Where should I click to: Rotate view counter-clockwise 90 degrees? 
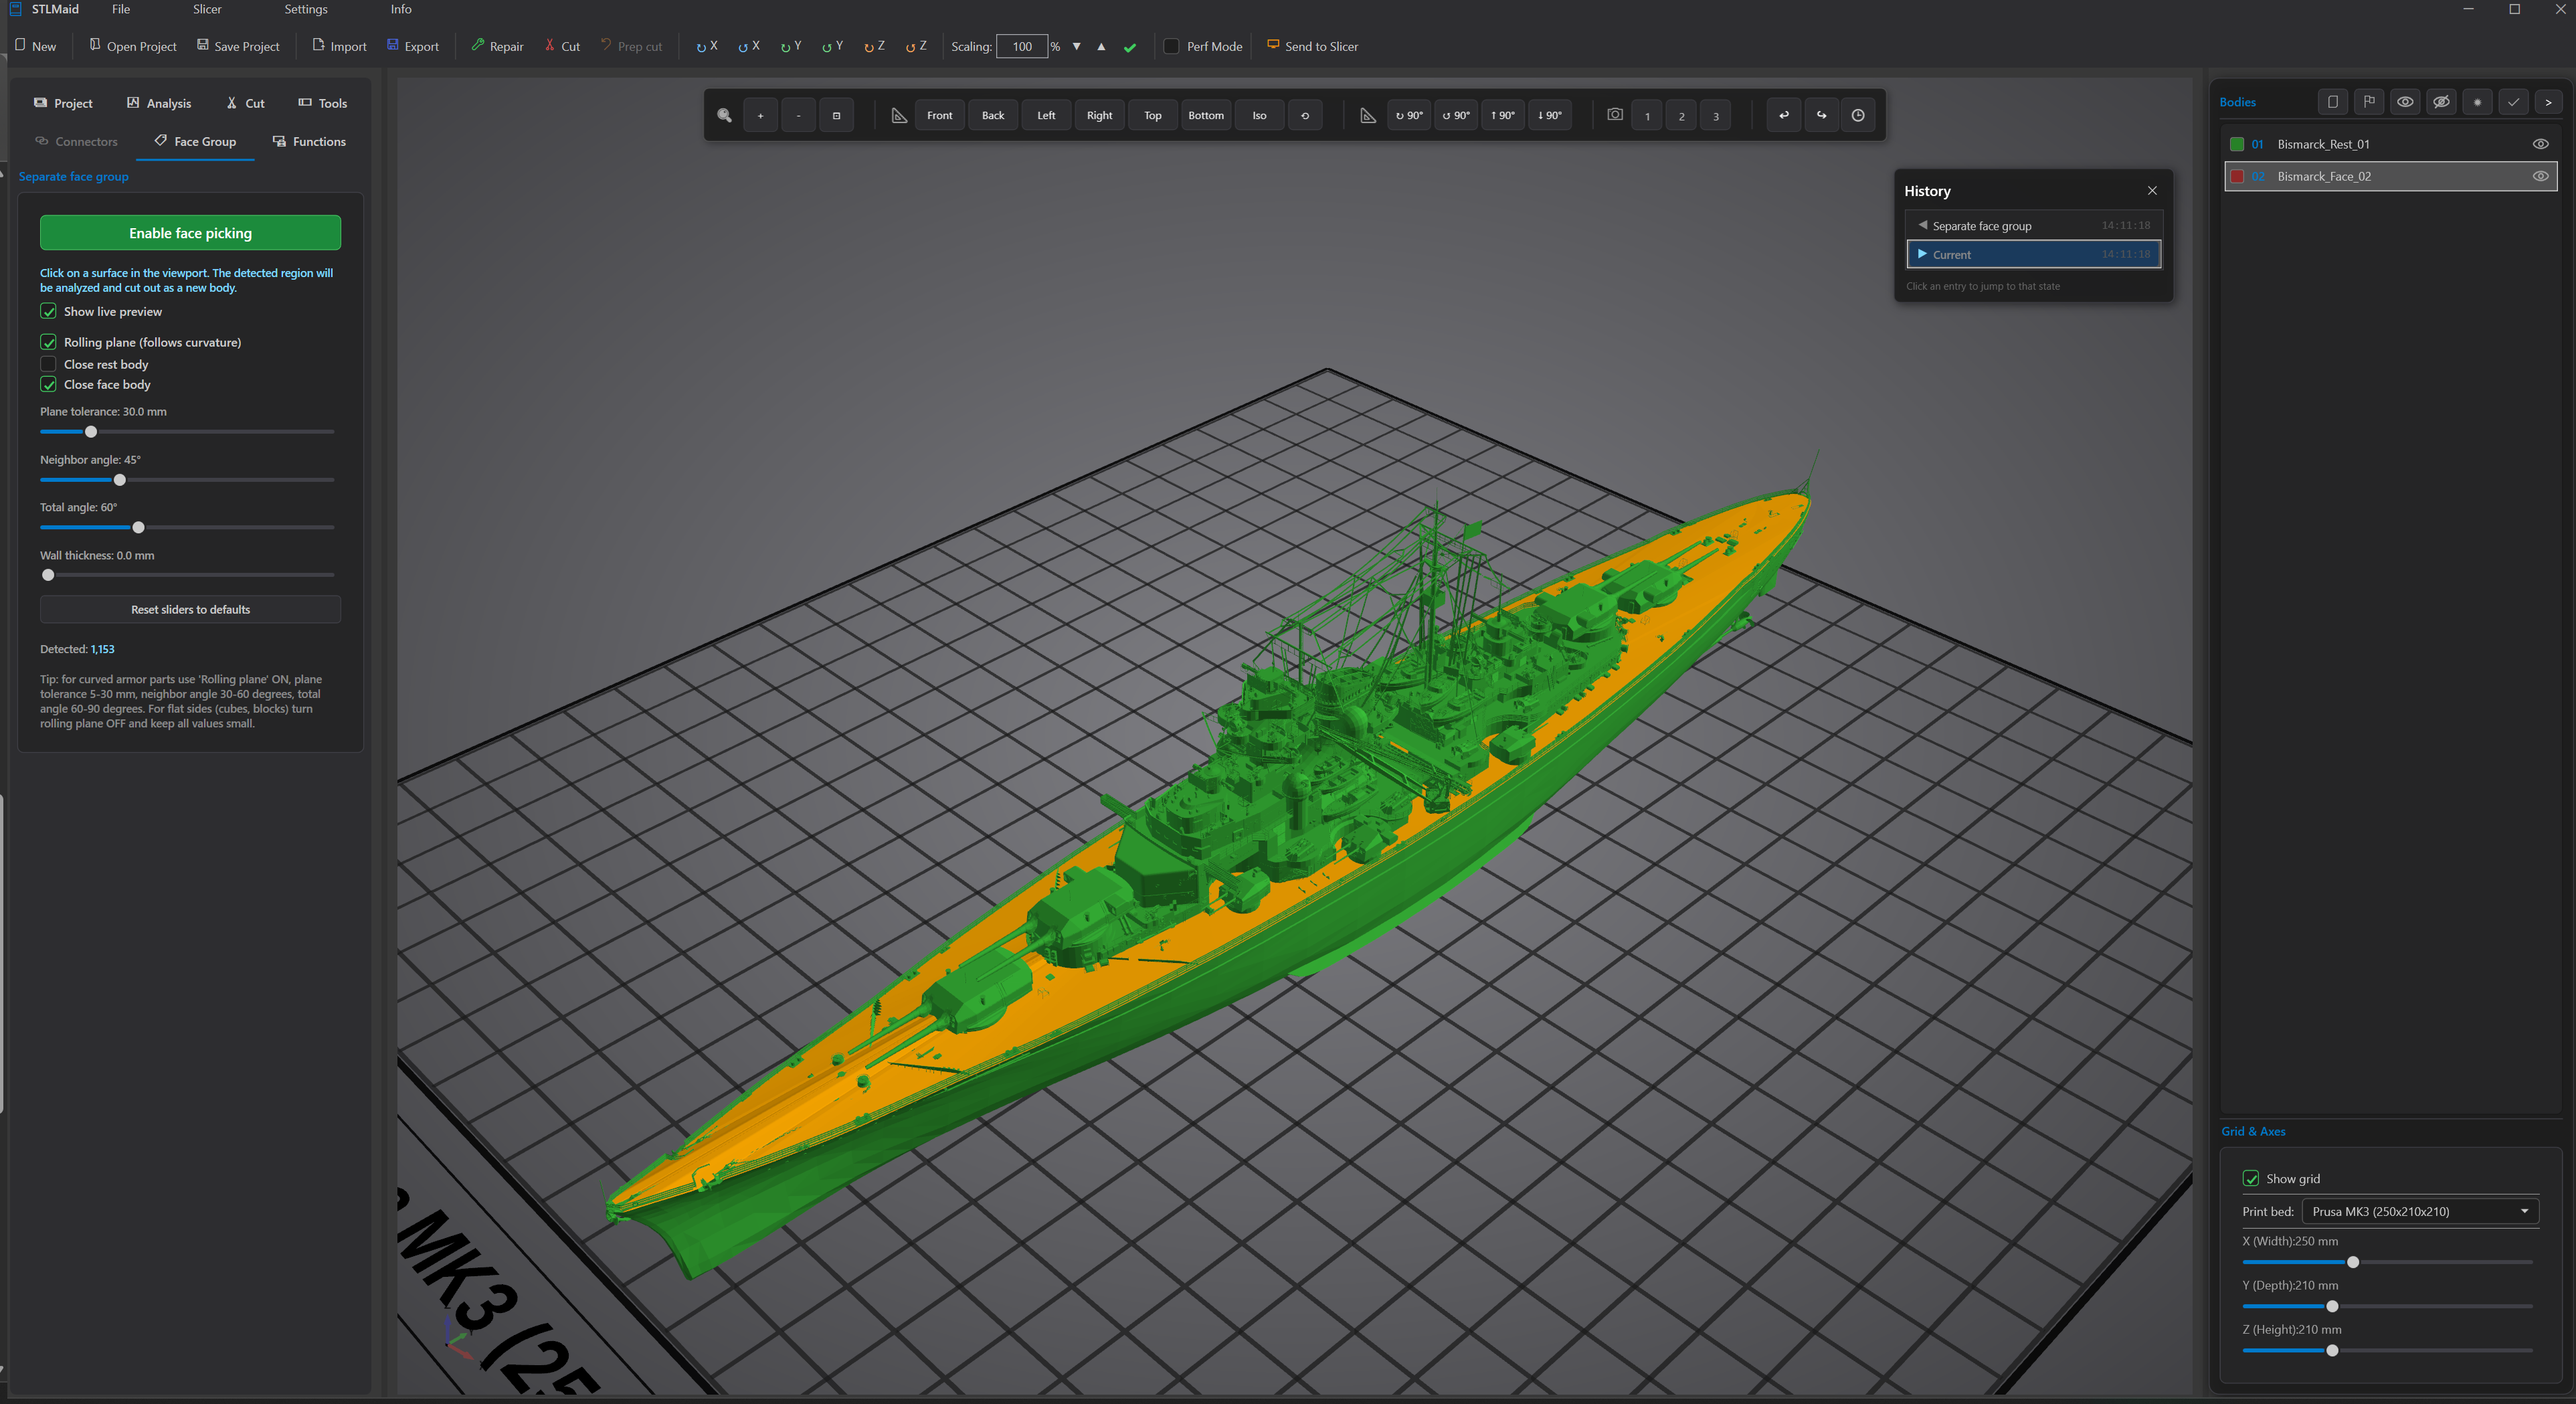1456,115
